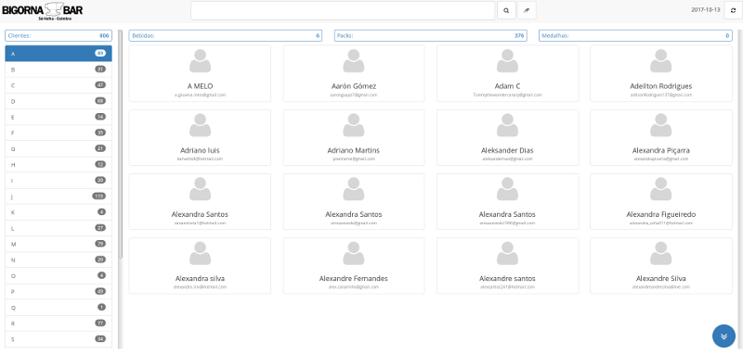Open the Alexandre santos client card

pyautogui.click(x=507, y=266)
